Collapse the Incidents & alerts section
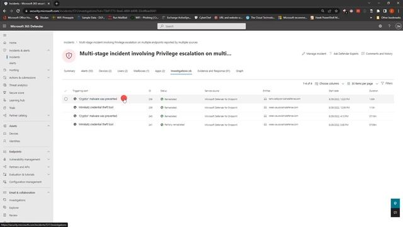This screenshot has height=227, width=403. [x=48, y=50]
